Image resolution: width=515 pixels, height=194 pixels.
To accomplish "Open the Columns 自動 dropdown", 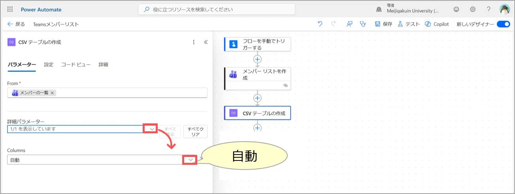I will (191, 160).
